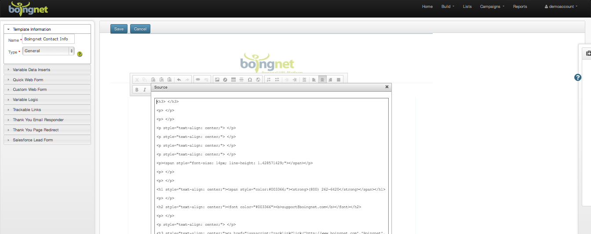Open the Lists menu item
Screen dimensions: 591x234
point(467,7)
